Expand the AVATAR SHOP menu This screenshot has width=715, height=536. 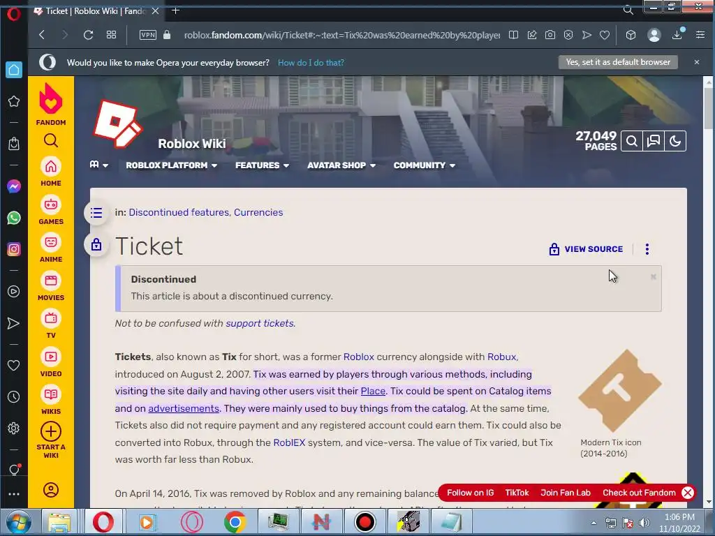[341, 165]
